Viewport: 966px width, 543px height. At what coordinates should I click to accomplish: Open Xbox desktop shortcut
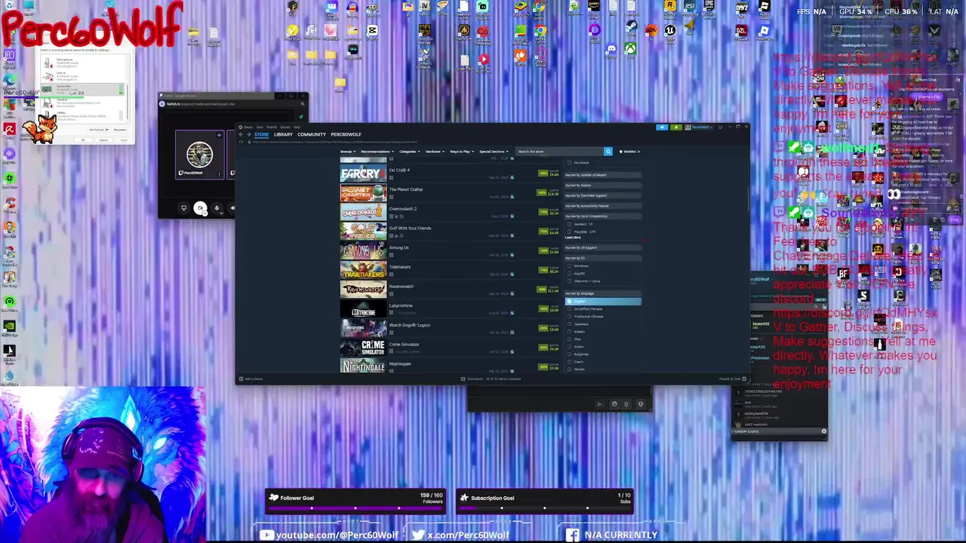coord(631,48)
